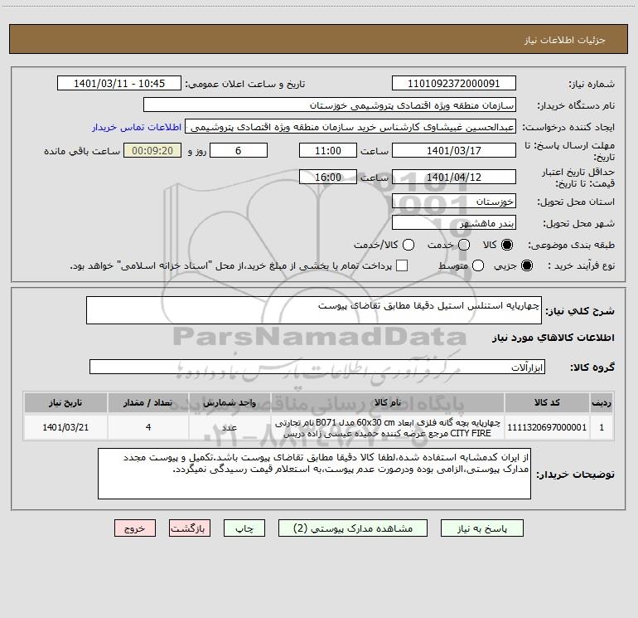Click the announcement date field 1401/03/11 - 10:45
Image resolution: width=638 pixels, height=618 pixels.
point(119,84)
